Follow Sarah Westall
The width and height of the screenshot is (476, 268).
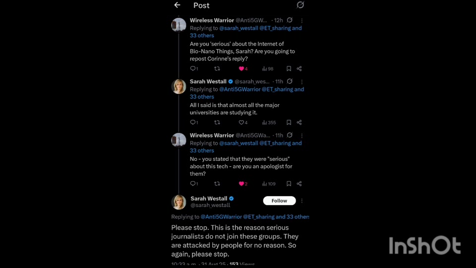(x=279, y=201)
